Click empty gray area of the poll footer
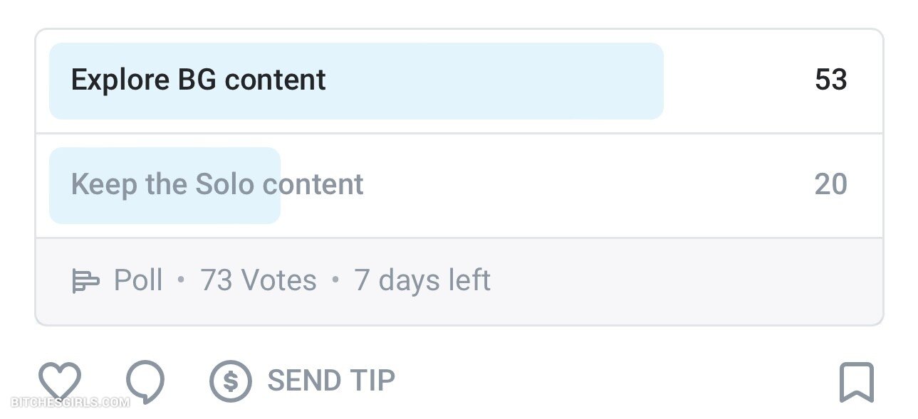Viewport: 918px width, 419px height. [x=677, y=281]
